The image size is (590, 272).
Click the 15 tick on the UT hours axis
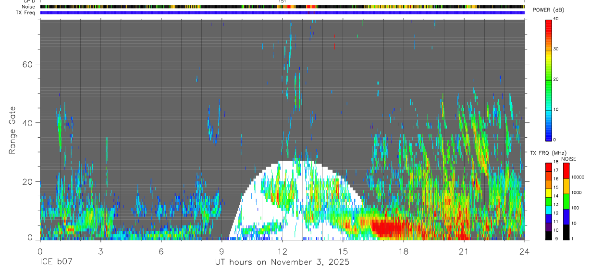tap(343, 251)
